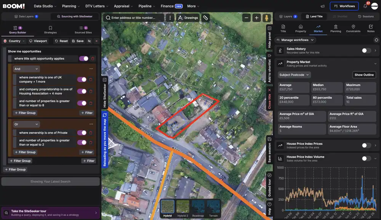
Task: Open the Country scope dropdown
Action: click(14, 41)
